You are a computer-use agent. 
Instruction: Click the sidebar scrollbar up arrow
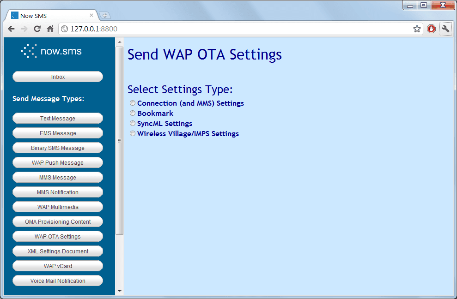click(x=120, y=42)
